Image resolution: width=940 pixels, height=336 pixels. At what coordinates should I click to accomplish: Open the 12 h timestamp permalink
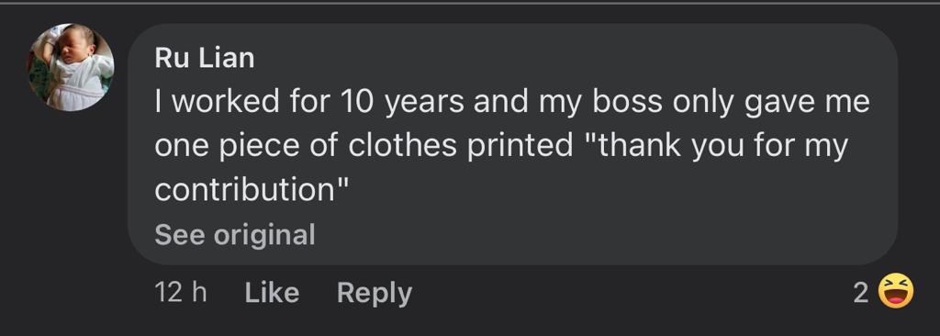(x=181, y=293)
